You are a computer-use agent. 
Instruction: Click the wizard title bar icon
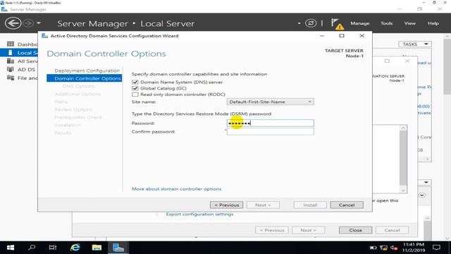44,36
